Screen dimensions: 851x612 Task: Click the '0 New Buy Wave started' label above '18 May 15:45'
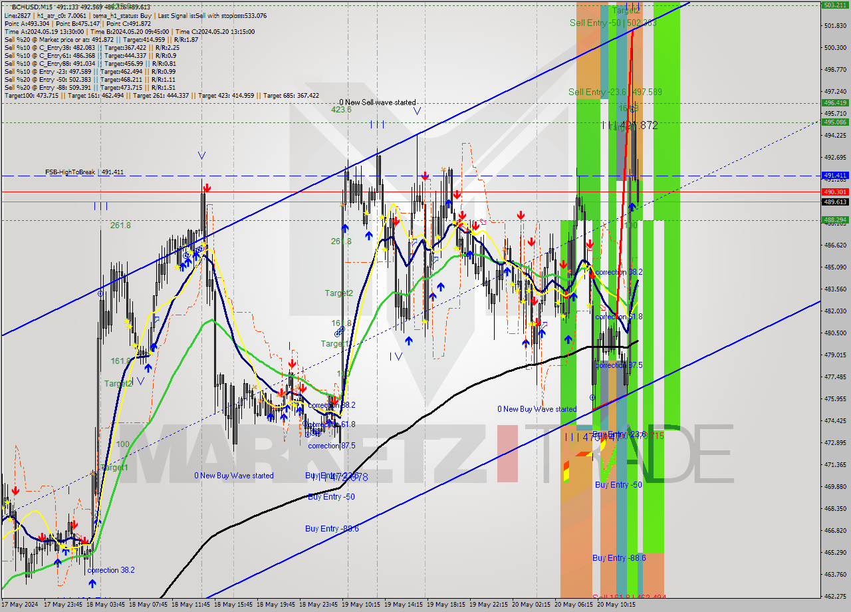pyautogui.click(x=234, y=476)
